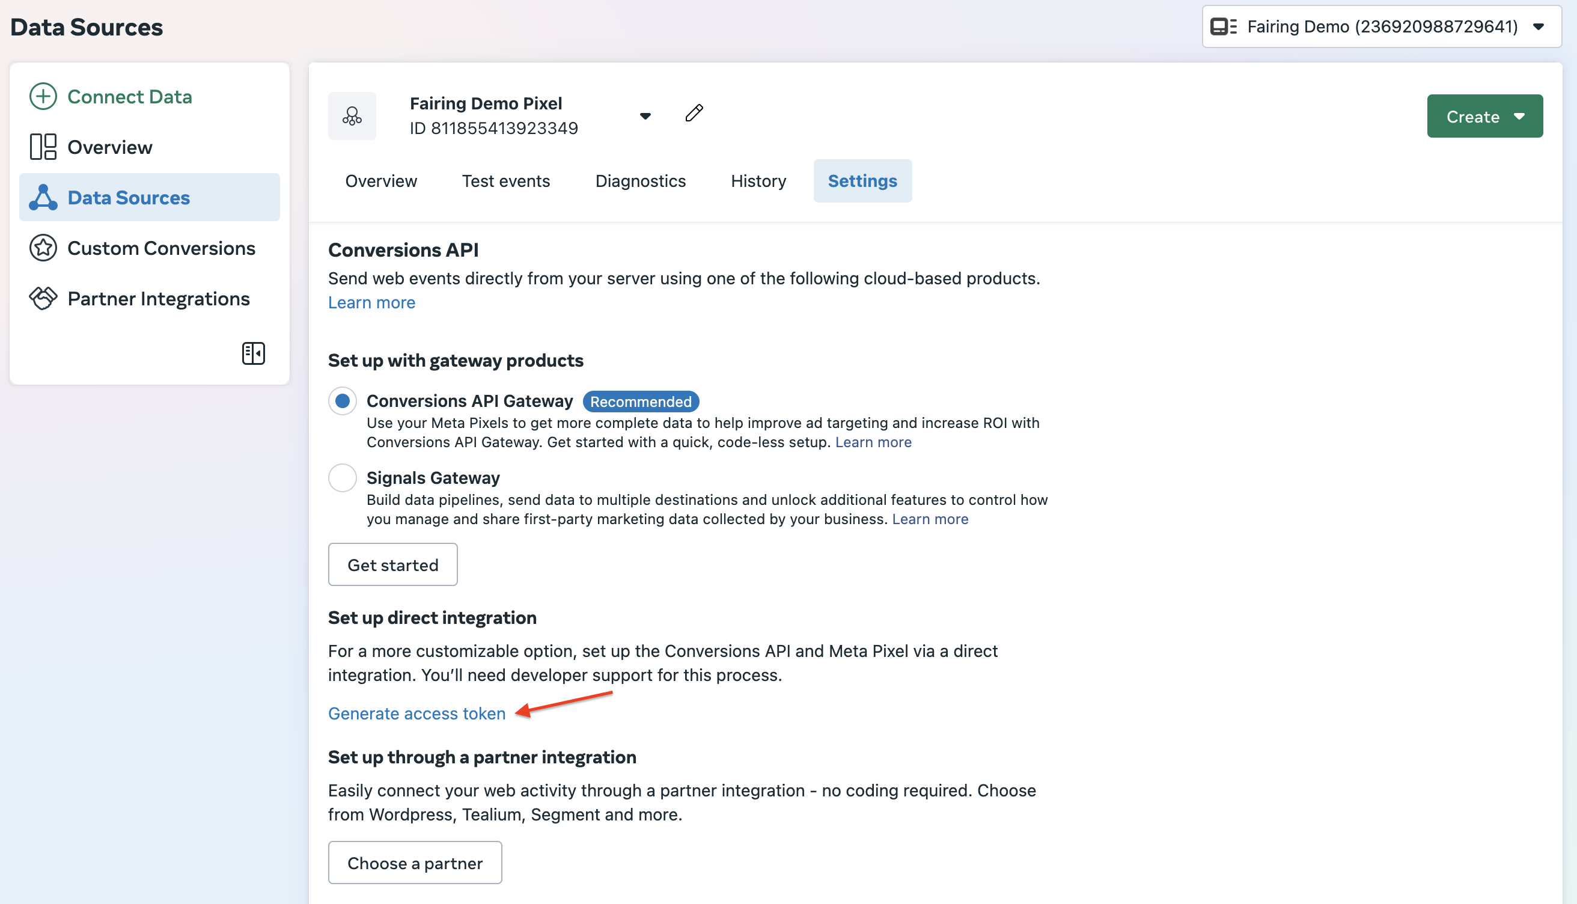Screen dimensions: 1577x904
Task: Switch to the Diagnostics tab
Action: tap(640, 181)
